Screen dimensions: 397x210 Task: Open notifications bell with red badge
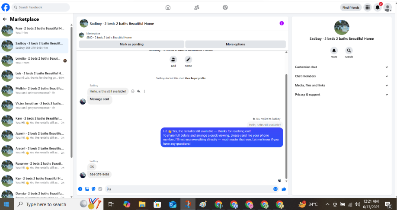378,7
